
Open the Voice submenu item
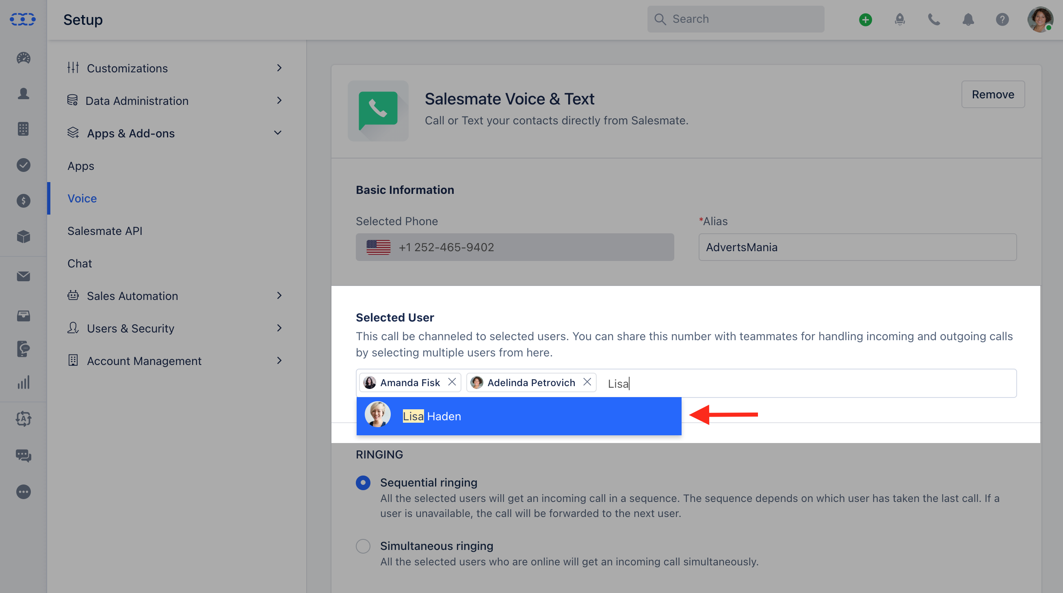click(82, 198)
